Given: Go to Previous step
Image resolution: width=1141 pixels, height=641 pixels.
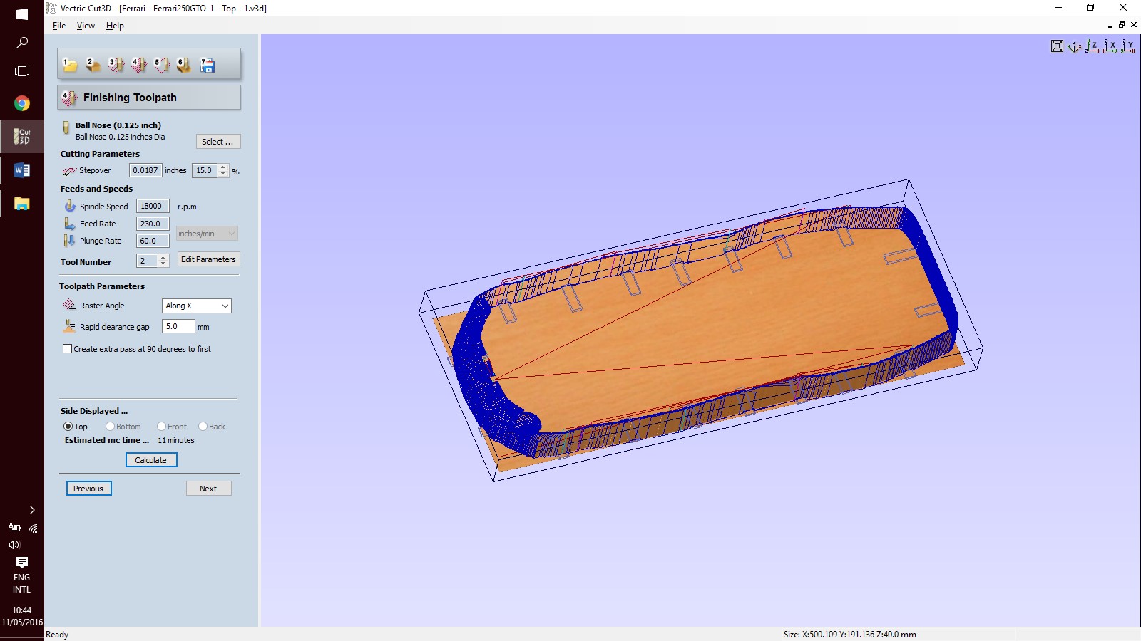Looking at the screenshot, I should [x=88, y=489].
